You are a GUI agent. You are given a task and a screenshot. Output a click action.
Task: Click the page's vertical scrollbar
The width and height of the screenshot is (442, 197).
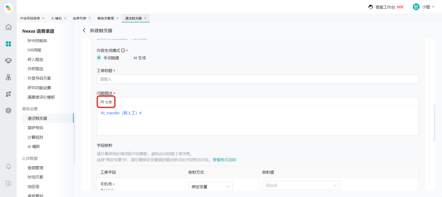434,123
